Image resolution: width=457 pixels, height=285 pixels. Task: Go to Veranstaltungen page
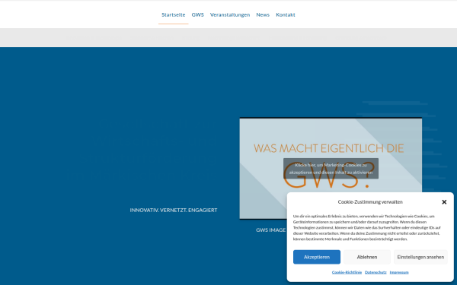point(230,15)
